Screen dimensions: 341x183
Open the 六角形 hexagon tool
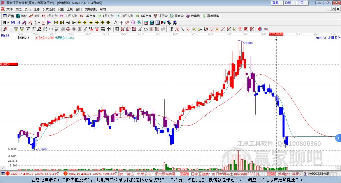pyautogui.click(x=193, y=16)
